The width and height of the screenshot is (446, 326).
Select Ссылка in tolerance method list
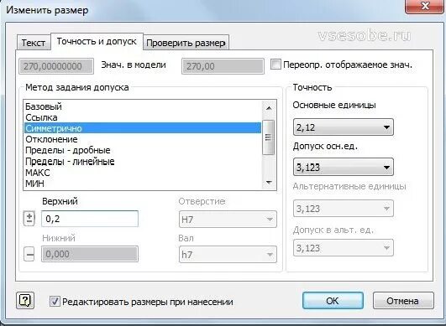[143, 117]
